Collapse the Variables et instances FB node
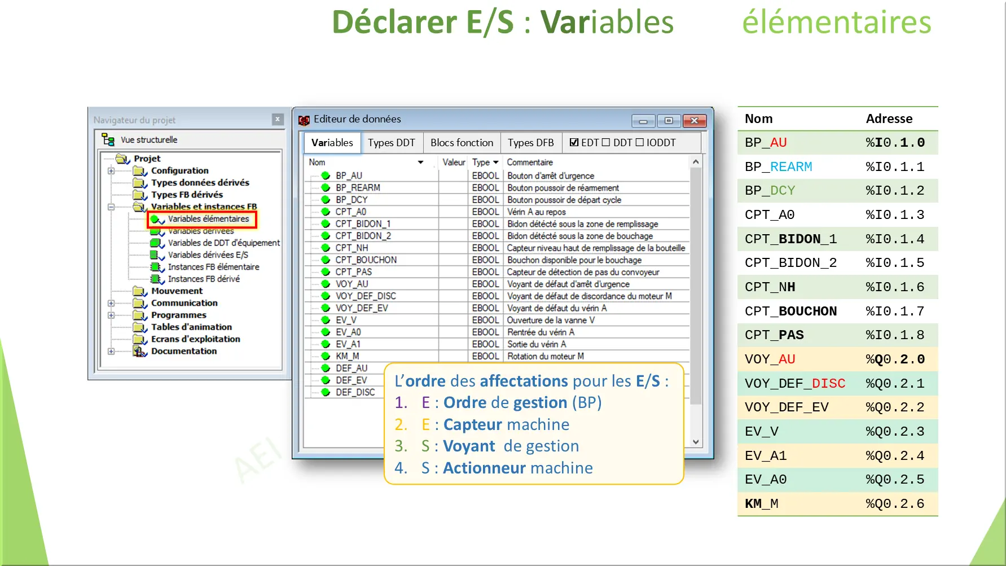The height and width of the screenshot is (566, 1006). click(x=111, y=207)
